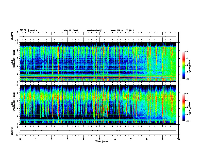The width and height of the screenshot is (201, 156).
Task: Click the "-6" value on upper colorbar
Action: 187,51
